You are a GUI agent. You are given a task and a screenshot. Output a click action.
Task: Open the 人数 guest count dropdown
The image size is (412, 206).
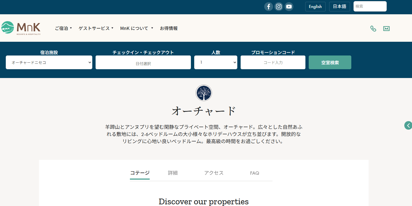tap(216, 63)
